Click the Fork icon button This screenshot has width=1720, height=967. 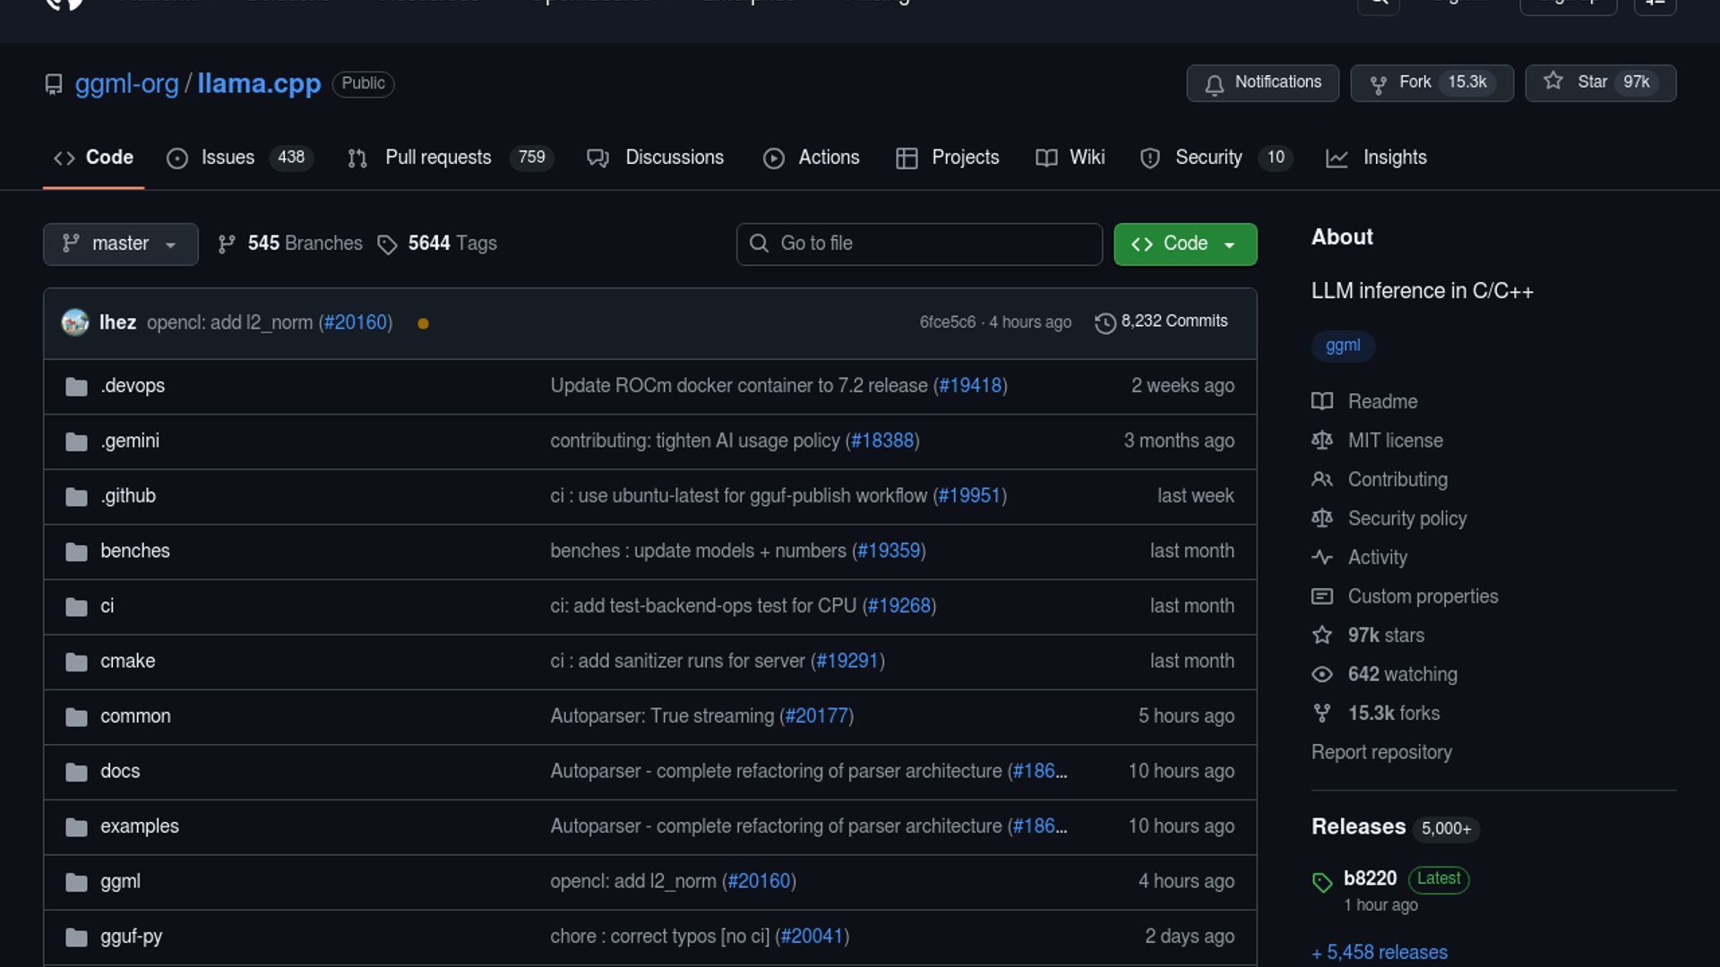(x=1379, y=83)
